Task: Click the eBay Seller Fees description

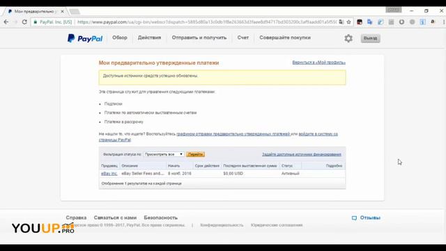Action: click(x=143, y=174)
